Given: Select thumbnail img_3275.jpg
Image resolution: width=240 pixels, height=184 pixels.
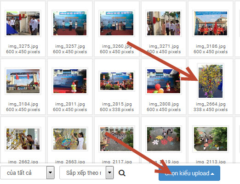Looking at the screenshot, I should pos(23,23).
